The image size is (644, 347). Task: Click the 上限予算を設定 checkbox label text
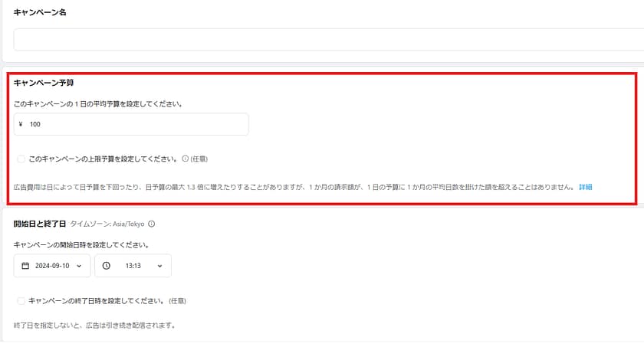[x=103, y=159]
